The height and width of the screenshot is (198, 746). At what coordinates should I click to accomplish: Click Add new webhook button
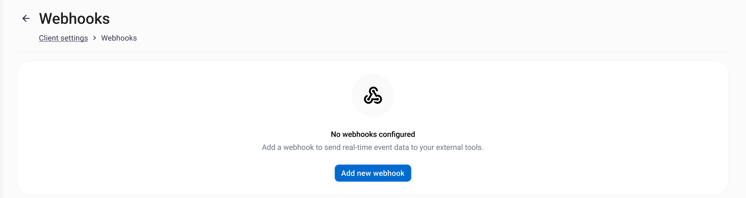(373, 173)
